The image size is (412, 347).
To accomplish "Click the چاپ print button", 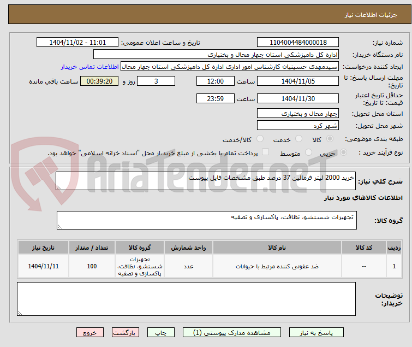I will pyautogui.click(x=161, y=333).
